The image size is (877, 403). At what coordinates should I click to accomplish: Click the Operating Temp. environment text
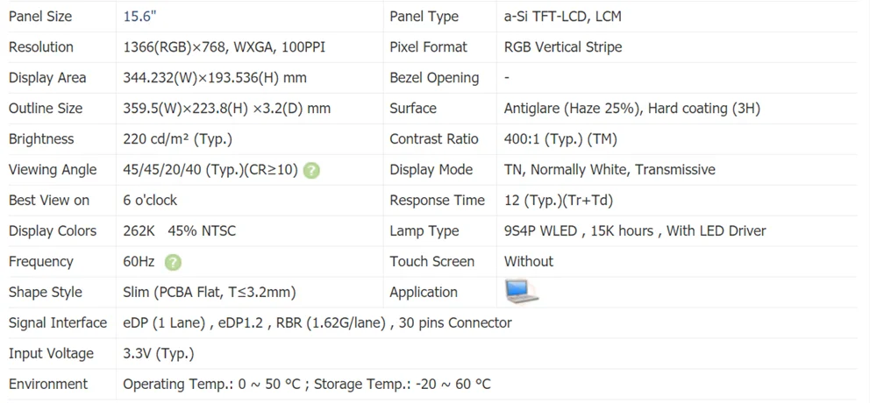pos(306,385)
